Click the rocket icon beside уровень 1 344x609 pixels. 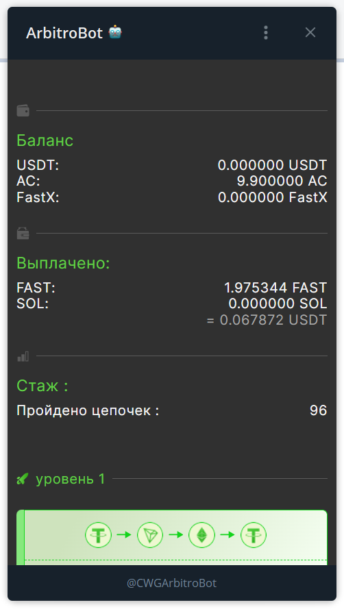click(x=23, y=479)
